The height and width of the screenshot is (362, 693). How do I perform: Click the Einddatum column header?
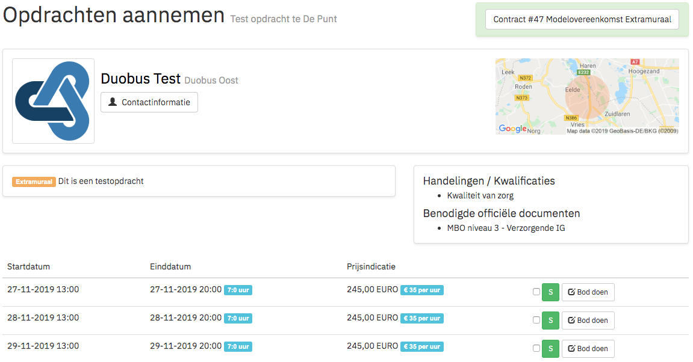170,266
